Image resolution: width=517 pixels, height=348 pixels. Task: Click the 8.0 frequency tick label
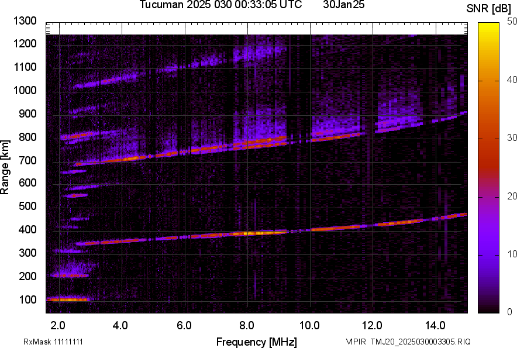[x=247, y=325]
